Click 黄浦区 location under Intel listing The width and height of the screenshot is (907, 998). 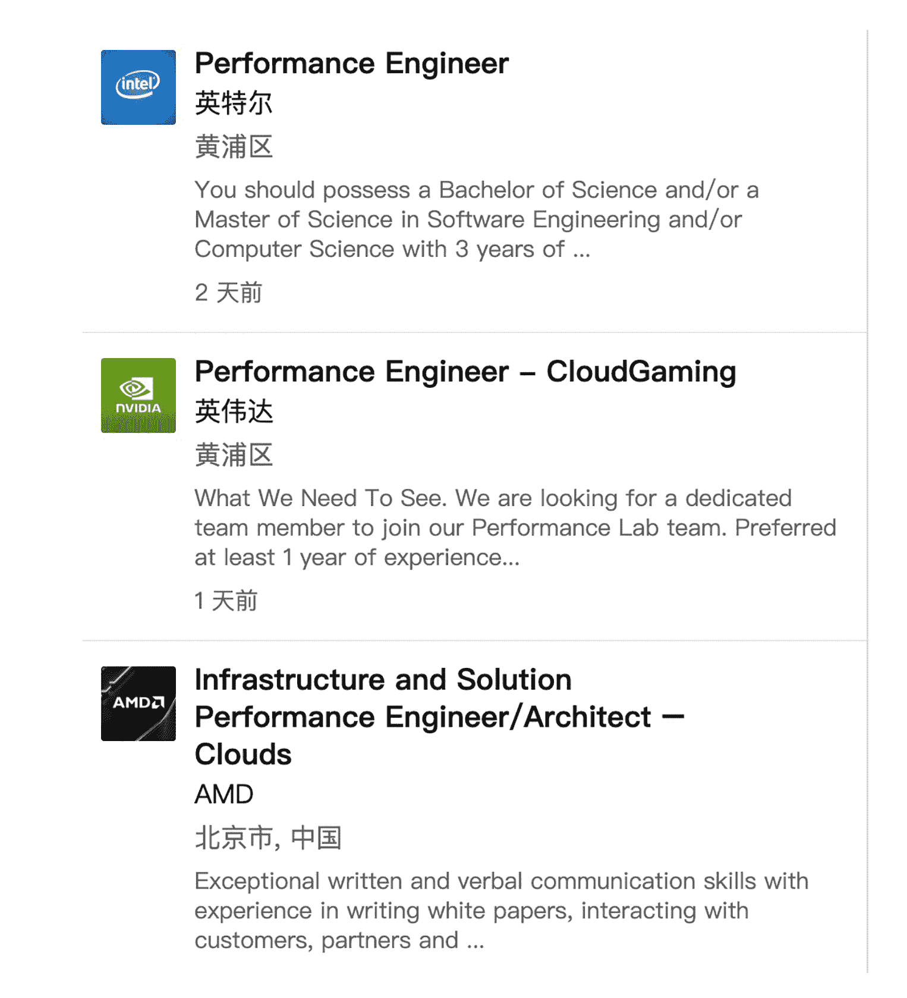coord(234,147)
